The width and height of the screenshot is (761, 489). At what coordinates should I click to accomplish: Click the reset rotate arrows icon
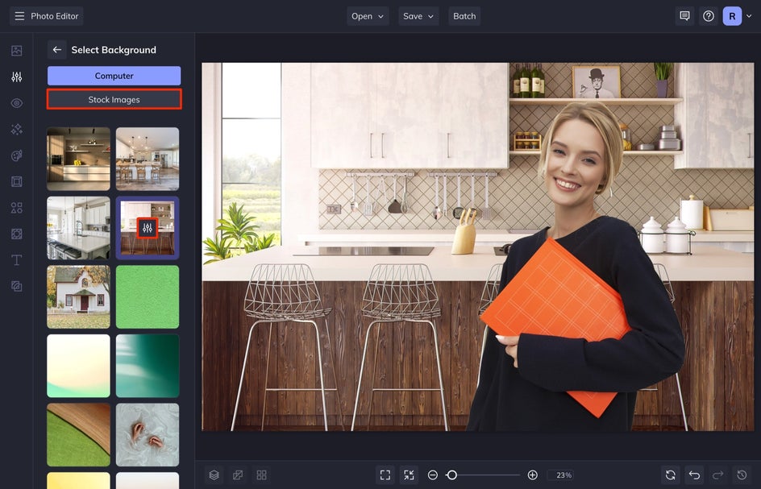[x=671, y=475]
